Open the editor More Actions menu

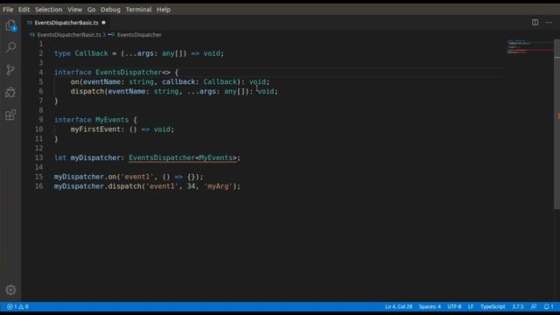[x=549, y=23]
